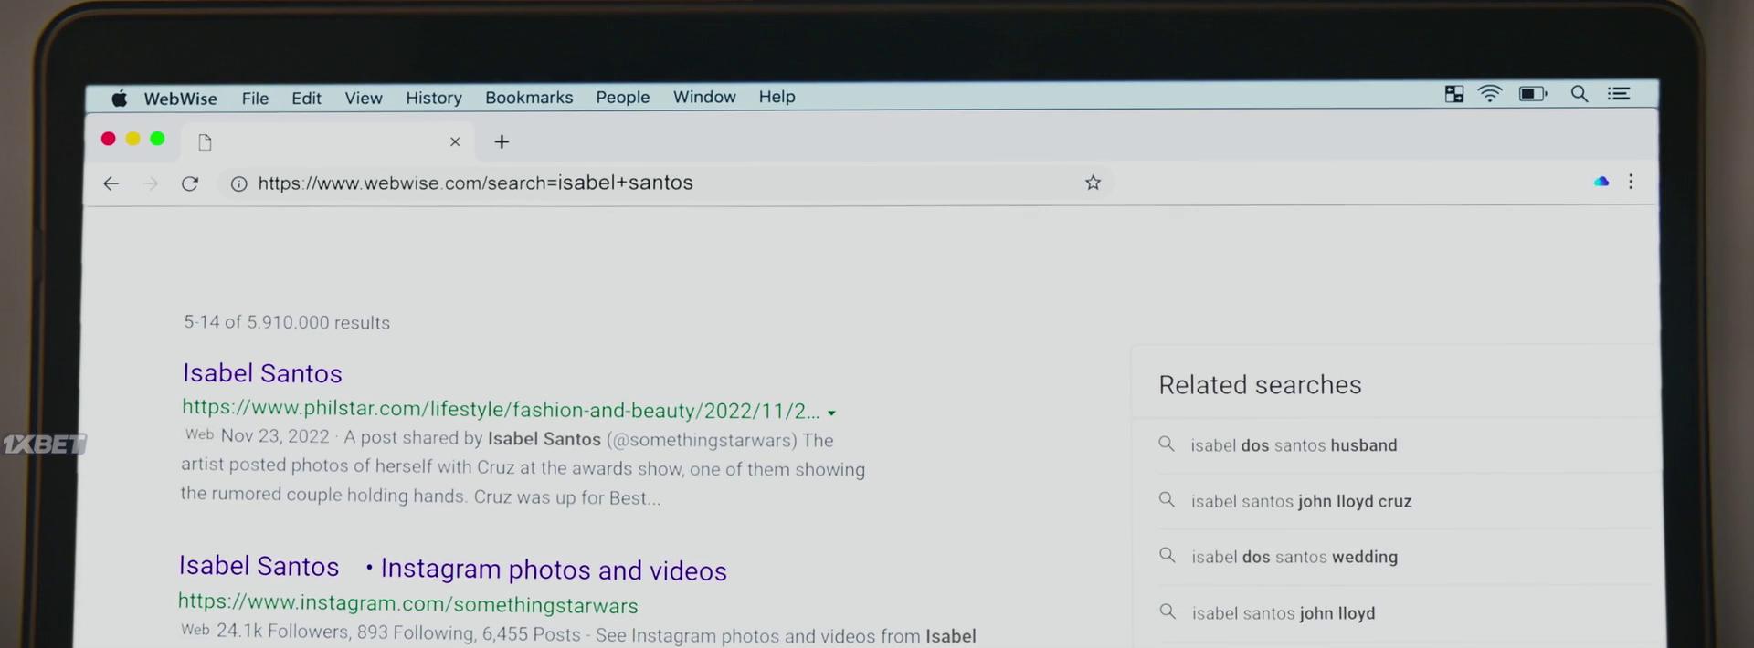View site information icon in address bar
The height and width of the screenshot is (648, 1754).
[x=239, y=184]
